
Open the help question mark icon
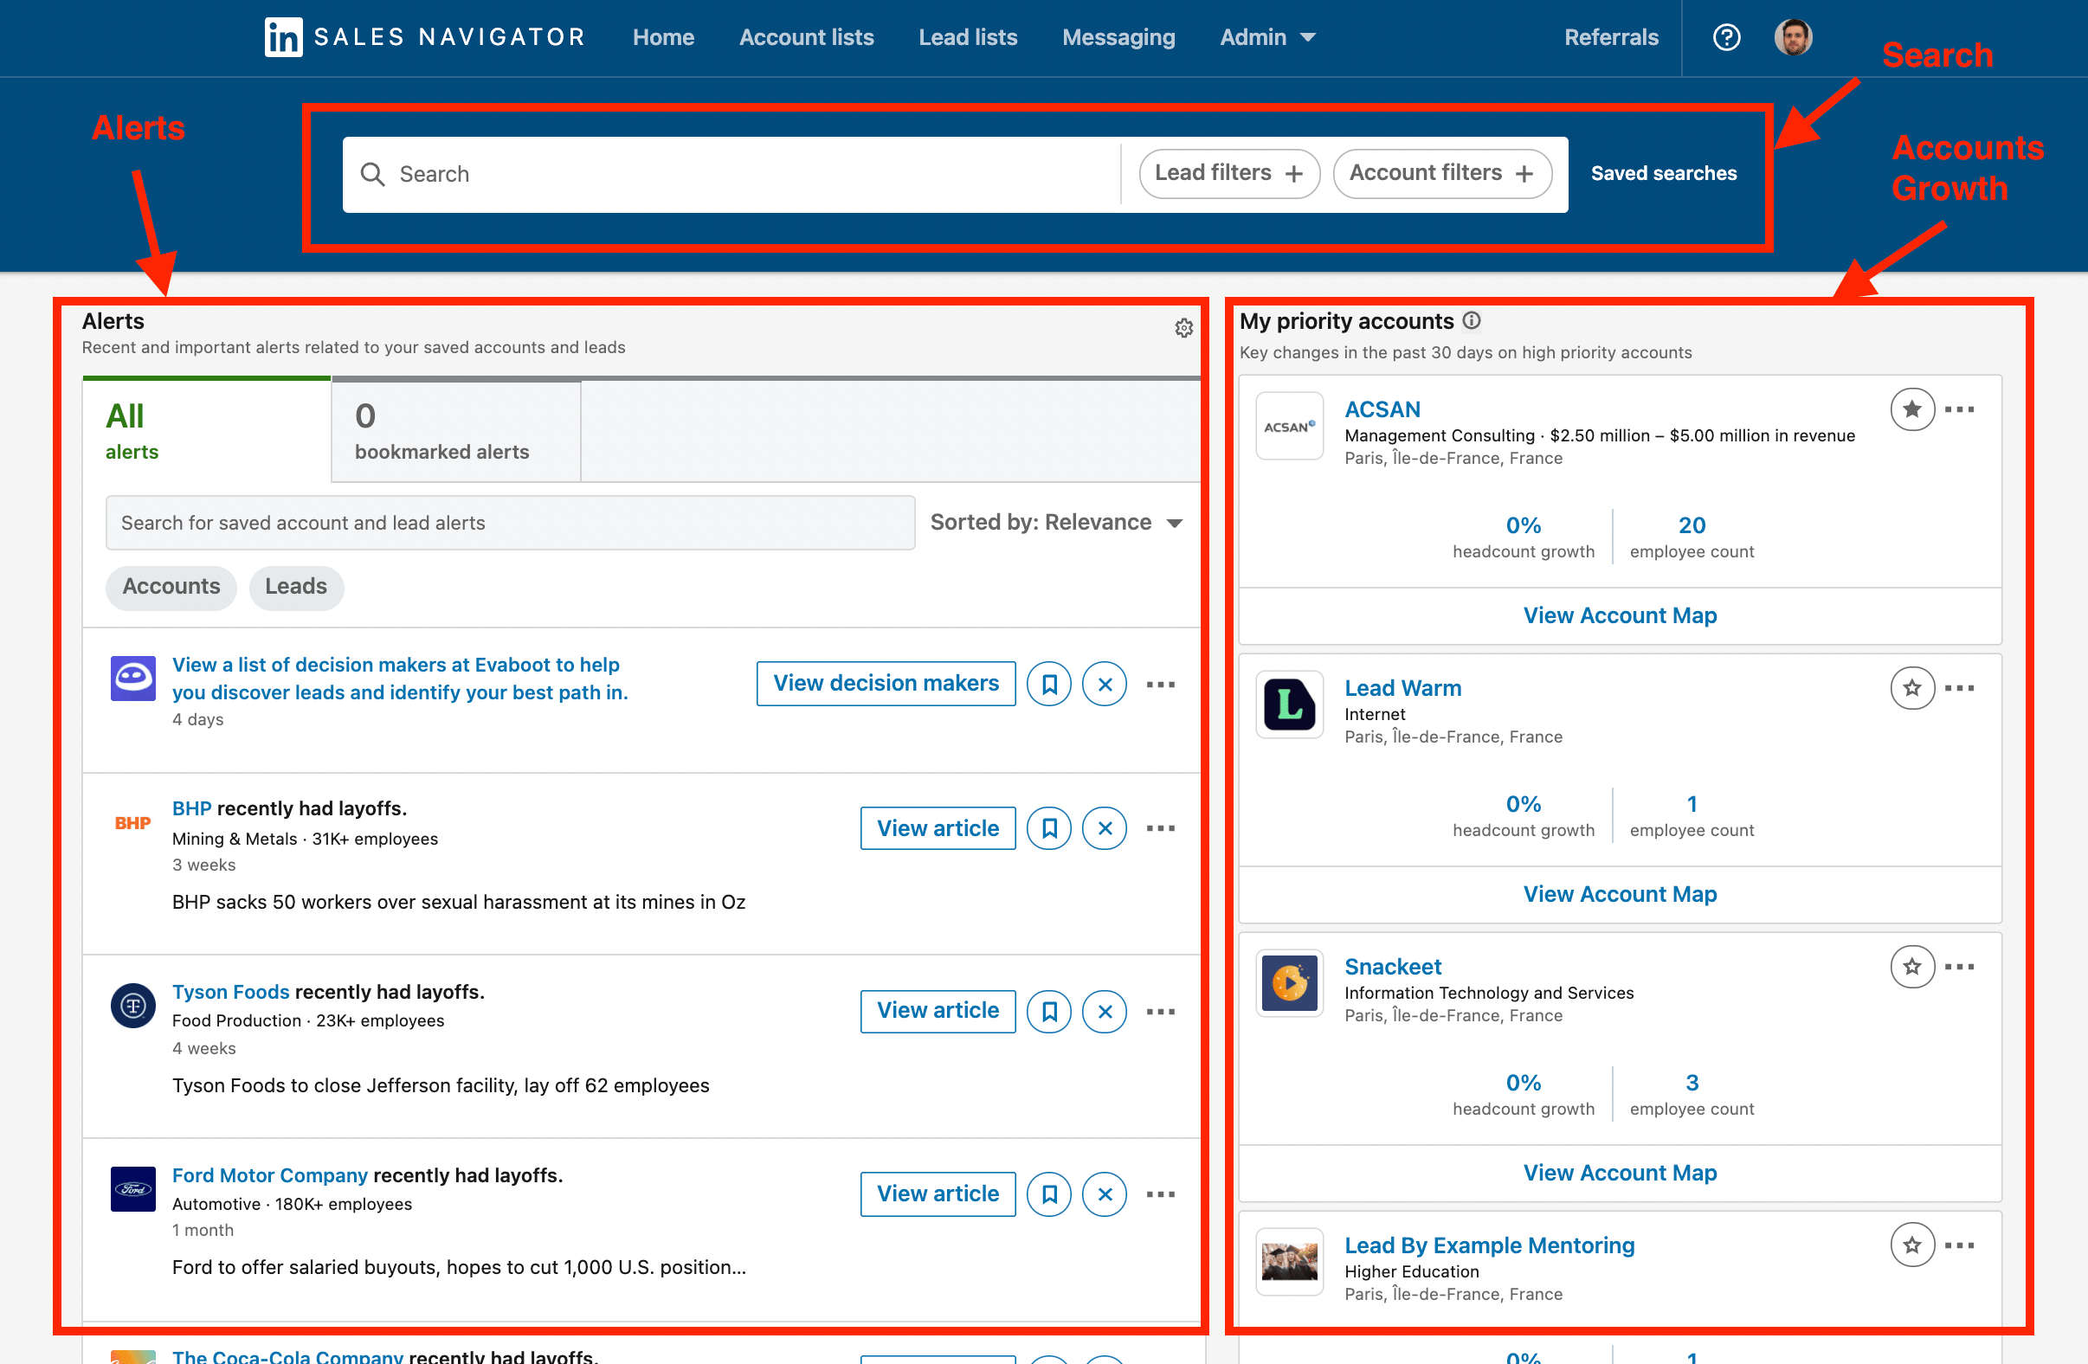pyautogui.click(x=1725, y=37)
